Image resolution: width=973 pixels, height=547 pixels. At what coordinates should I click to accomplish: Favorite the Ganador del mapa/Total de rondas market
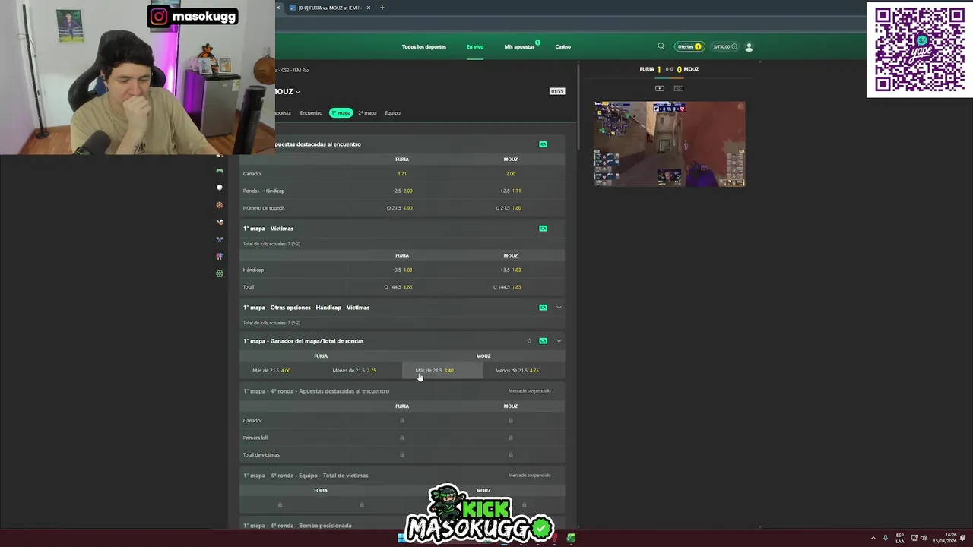pos(529,341)
